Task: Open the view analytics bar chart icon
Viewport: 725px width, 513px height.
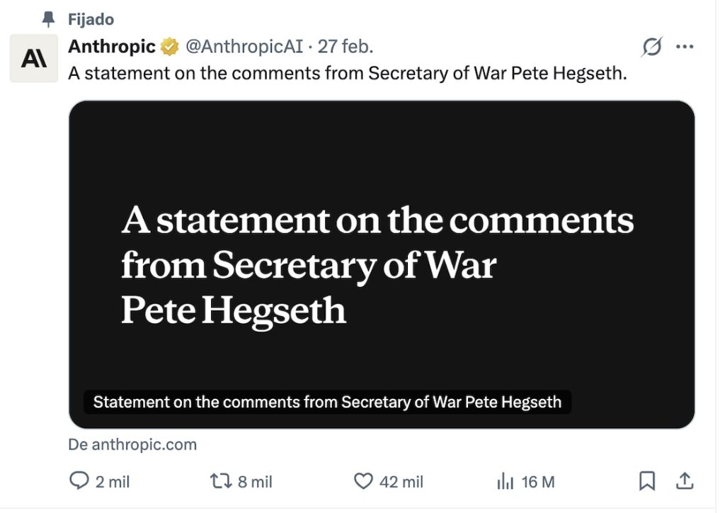Action: 506,482
